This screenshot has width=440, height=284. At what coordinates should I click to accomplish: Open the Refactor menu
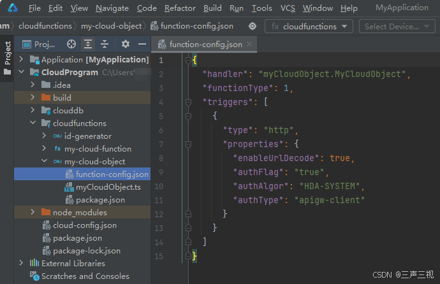click(x=180, y=8)
